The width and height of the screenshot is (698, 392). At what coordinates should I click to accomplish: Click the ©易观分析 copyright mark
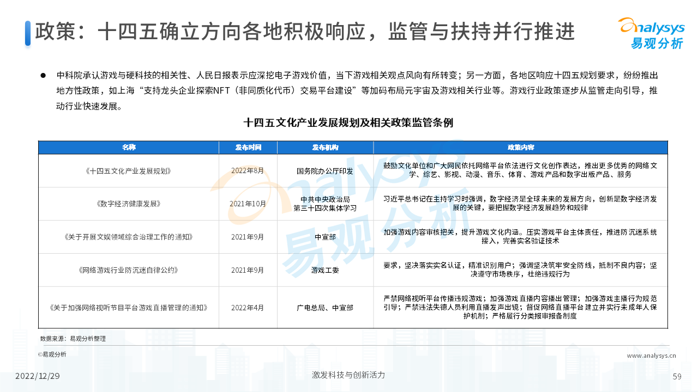pyautogui.click(x=52, y=354)
